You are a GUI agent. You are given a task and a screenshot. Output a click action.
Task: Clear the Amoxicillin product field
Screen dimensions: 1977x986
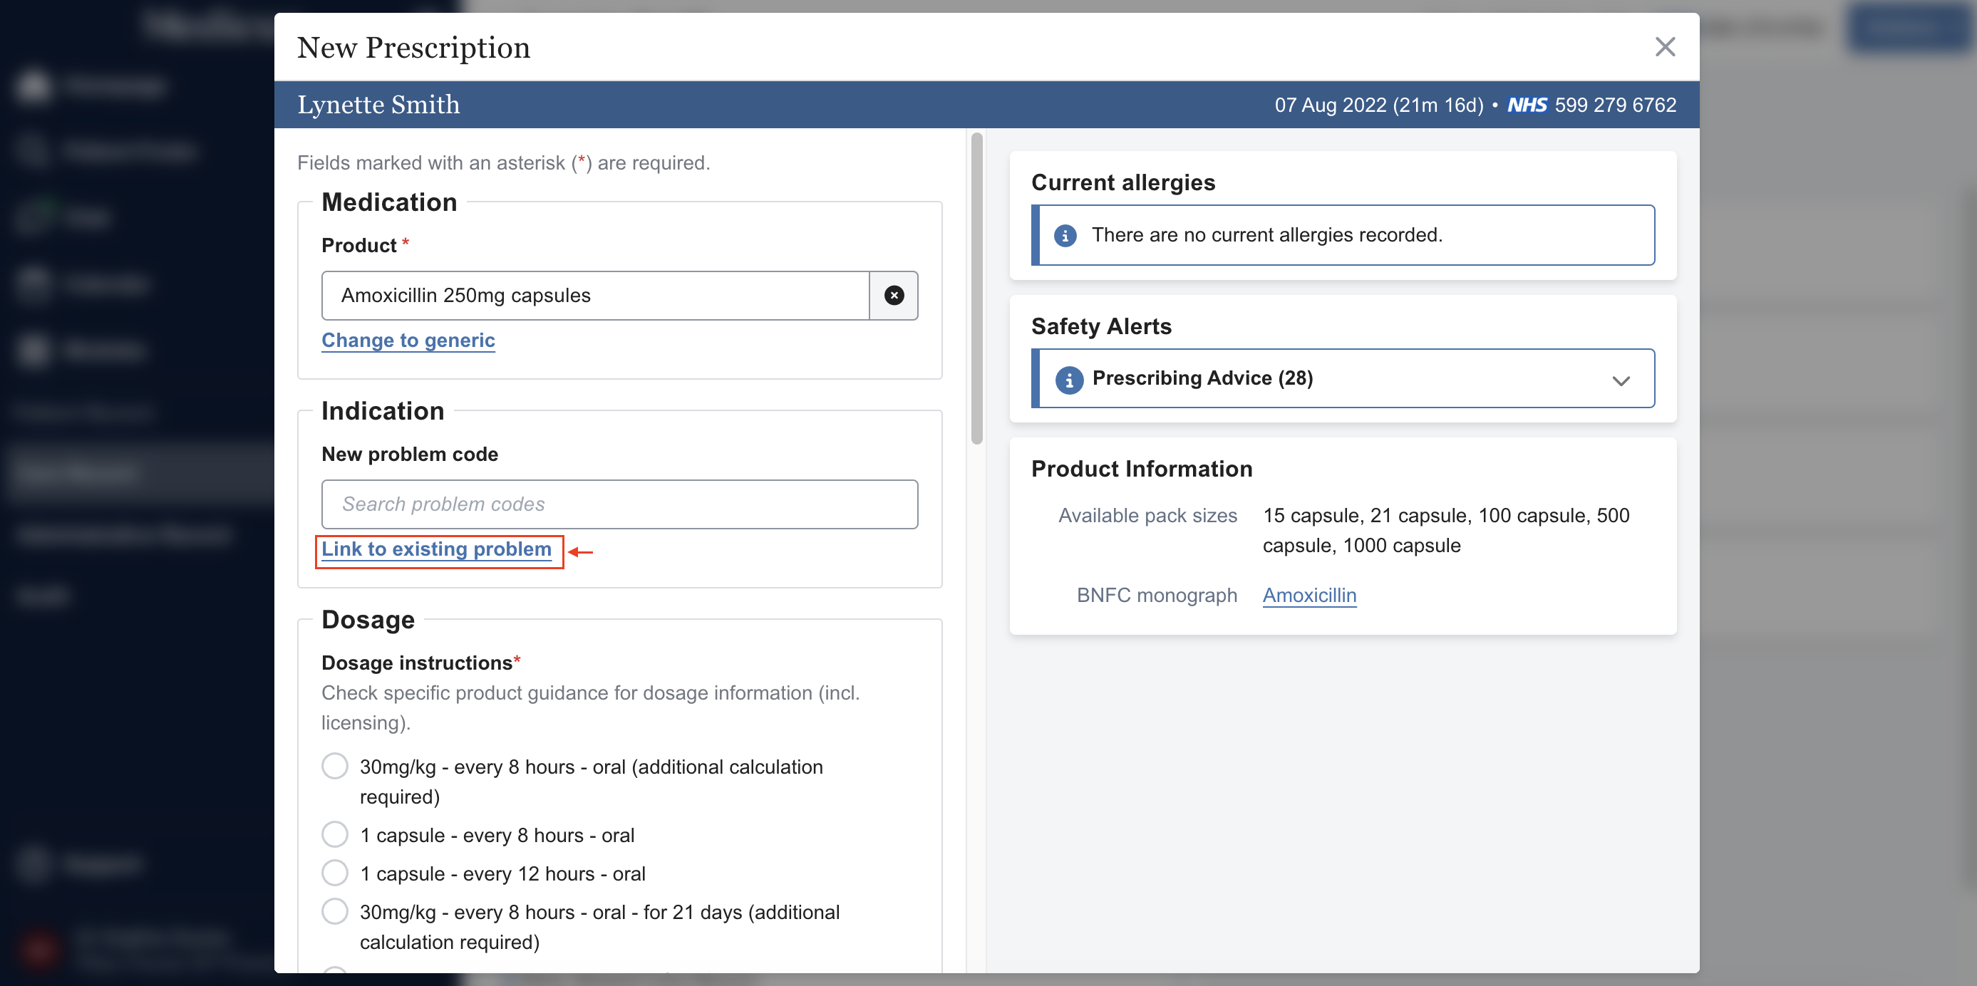click(x=893, y=296)
